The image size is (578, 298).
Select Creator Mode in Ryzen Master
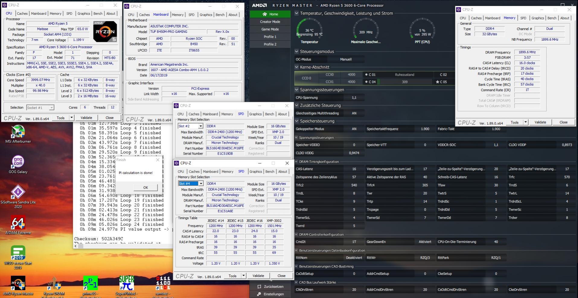click(x=270, y=22)
